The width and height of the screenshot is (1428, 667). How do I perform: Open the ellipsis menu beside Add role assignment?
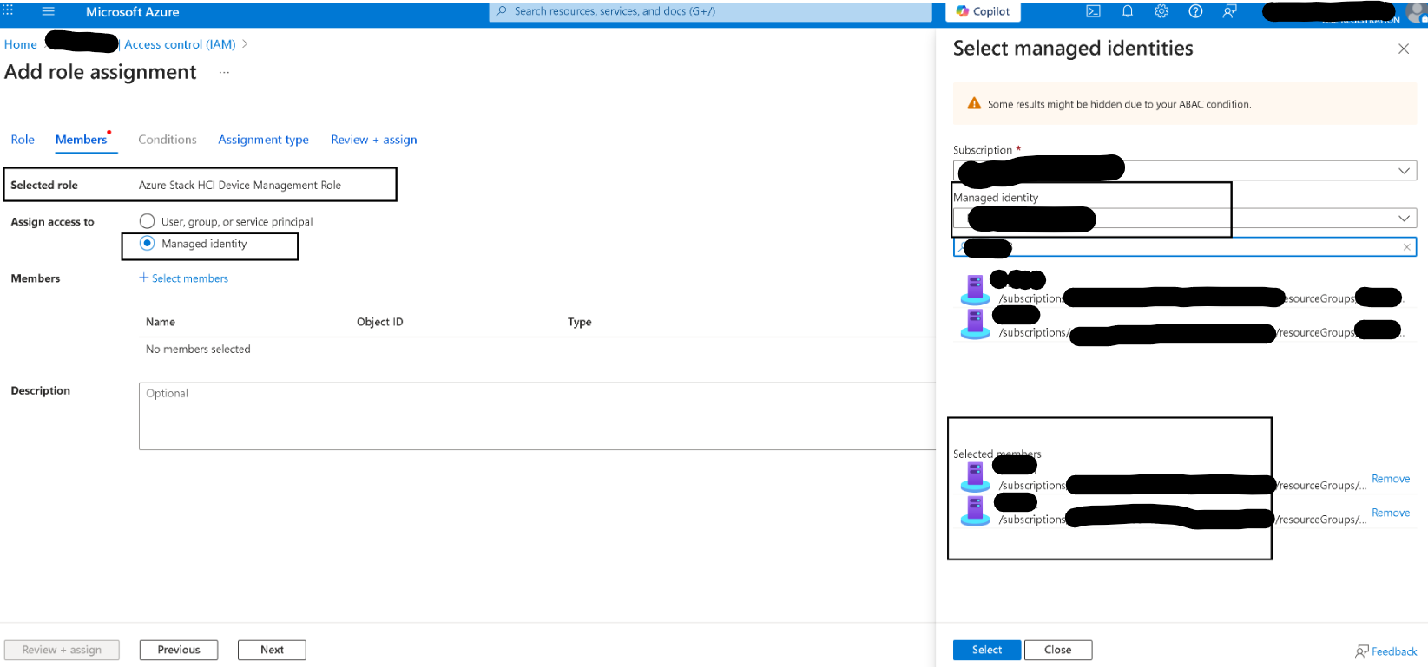[224, 73]
